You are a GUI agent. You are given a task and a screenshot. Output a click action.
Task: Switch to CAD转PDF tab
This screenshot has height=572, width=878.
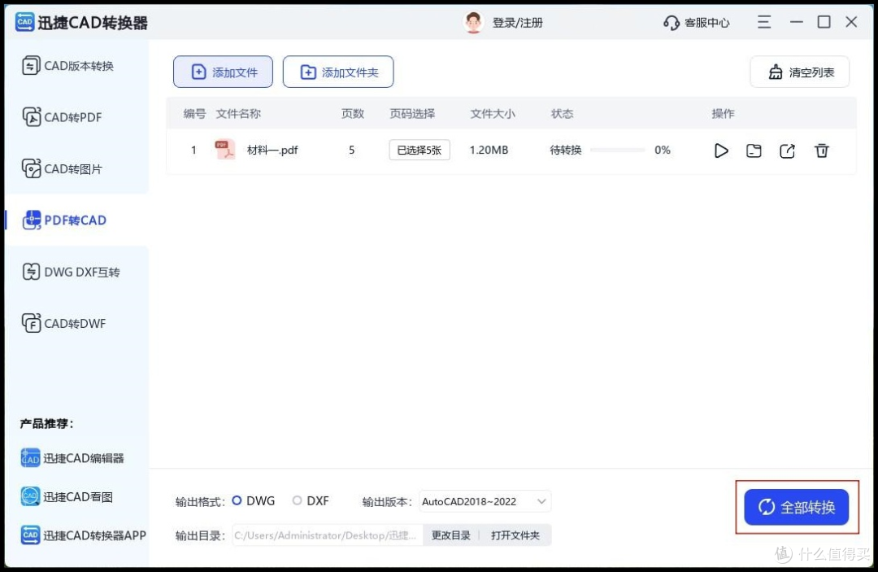(x=62, y=118)
